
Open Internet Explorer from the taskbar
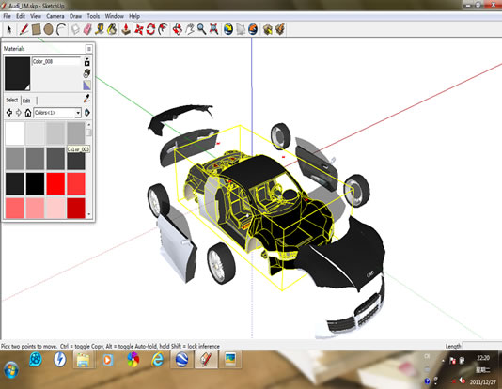(157, 360)
